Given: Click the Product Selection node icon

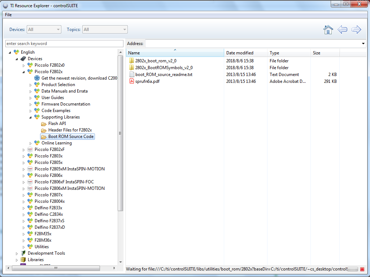Looking at the screenshot, I should pyautogui.click(x=37, y=84).
